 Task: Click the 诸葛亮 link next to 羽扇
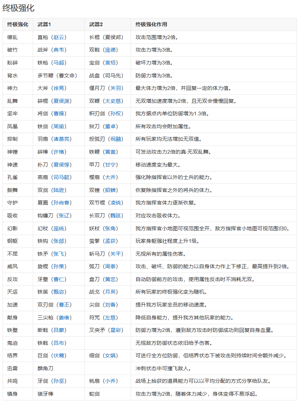point(61,139)
